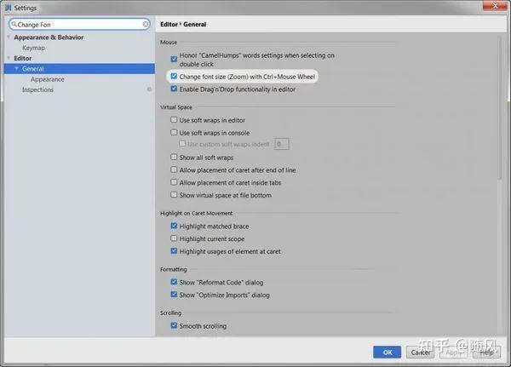511x367 pixels.
Task: Uncheck Change font size (Zoom) with Ctrl+Mouse Wheel
Action: [x=174, y=77]
